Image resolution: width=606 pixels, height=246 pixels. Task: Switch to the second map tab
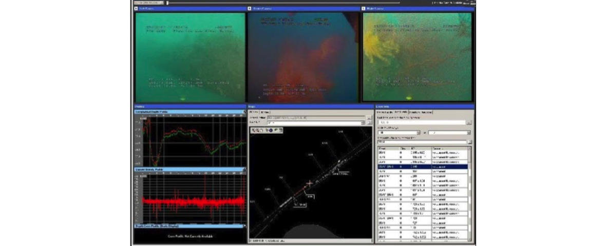pyautogui.click(x=265, y=112)
